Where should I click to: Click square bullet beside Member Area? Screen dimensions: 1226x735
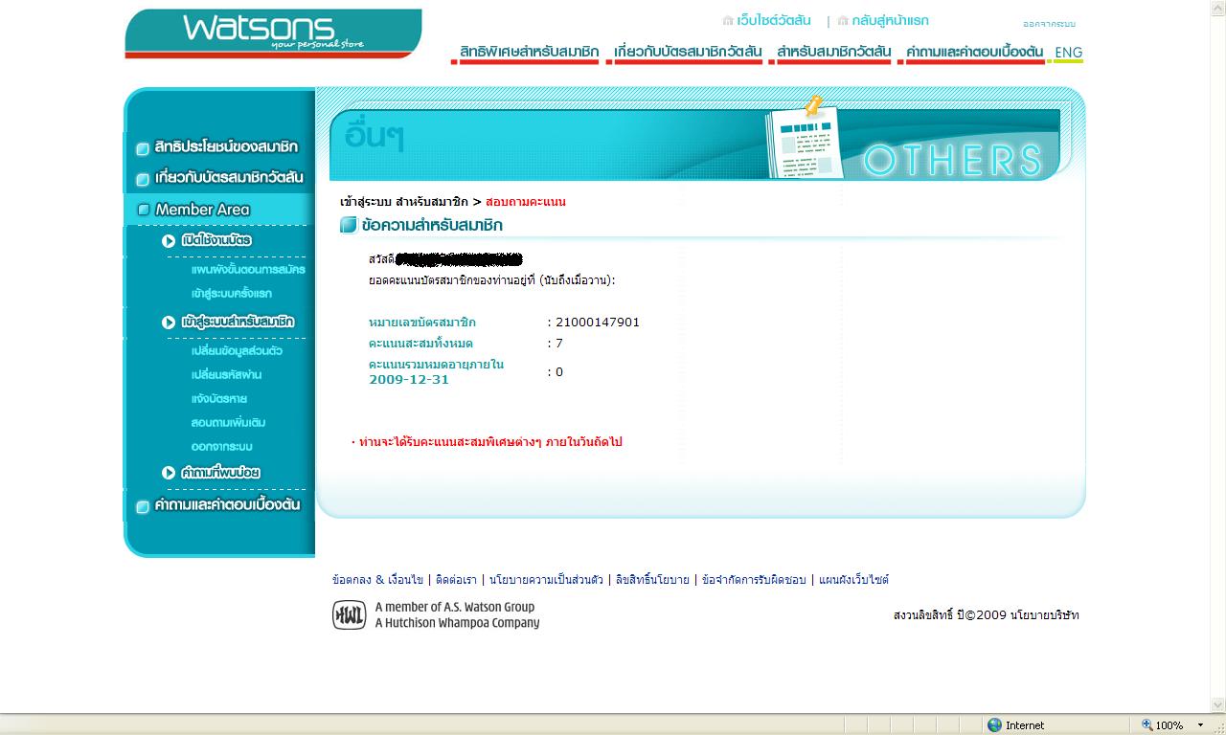144,210
